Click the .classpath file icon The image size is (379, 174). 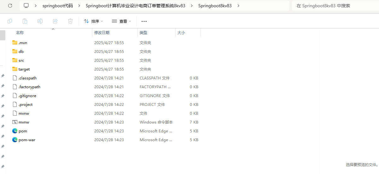pos(15,78)
